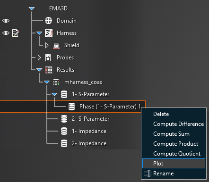209x182 pixels.
Task: Click the 1- Impedance database icon
Action: pos(64,131)
